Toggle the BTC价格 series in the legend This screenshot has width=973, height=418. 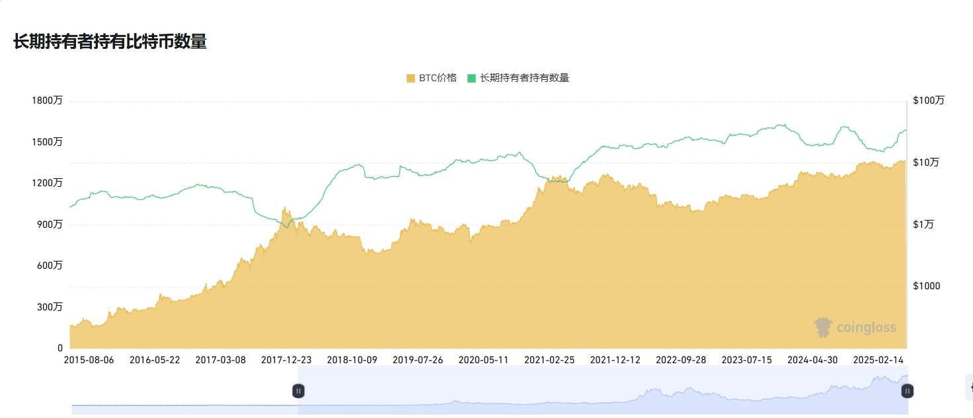click(x=432, y=78)
